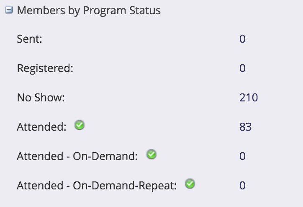Click the success icon beside Attended - On-Demand-Repeat

[x=190, y=184]
